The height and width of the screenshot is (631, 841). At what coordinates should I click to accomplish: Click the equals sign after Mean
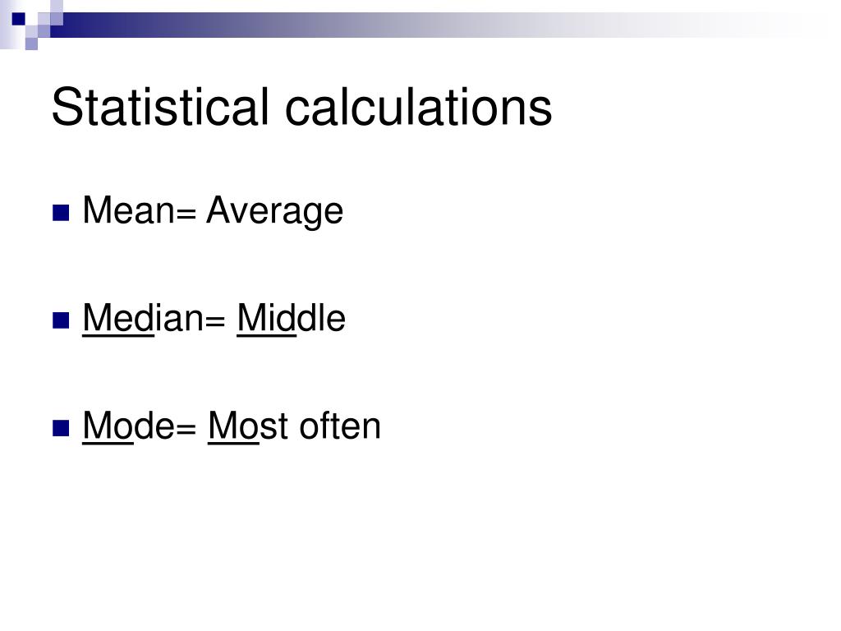tap(186, 214)
